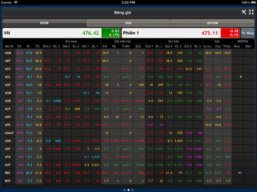
Task: Tap the ∑KL column header
Action: click(138, 46)
